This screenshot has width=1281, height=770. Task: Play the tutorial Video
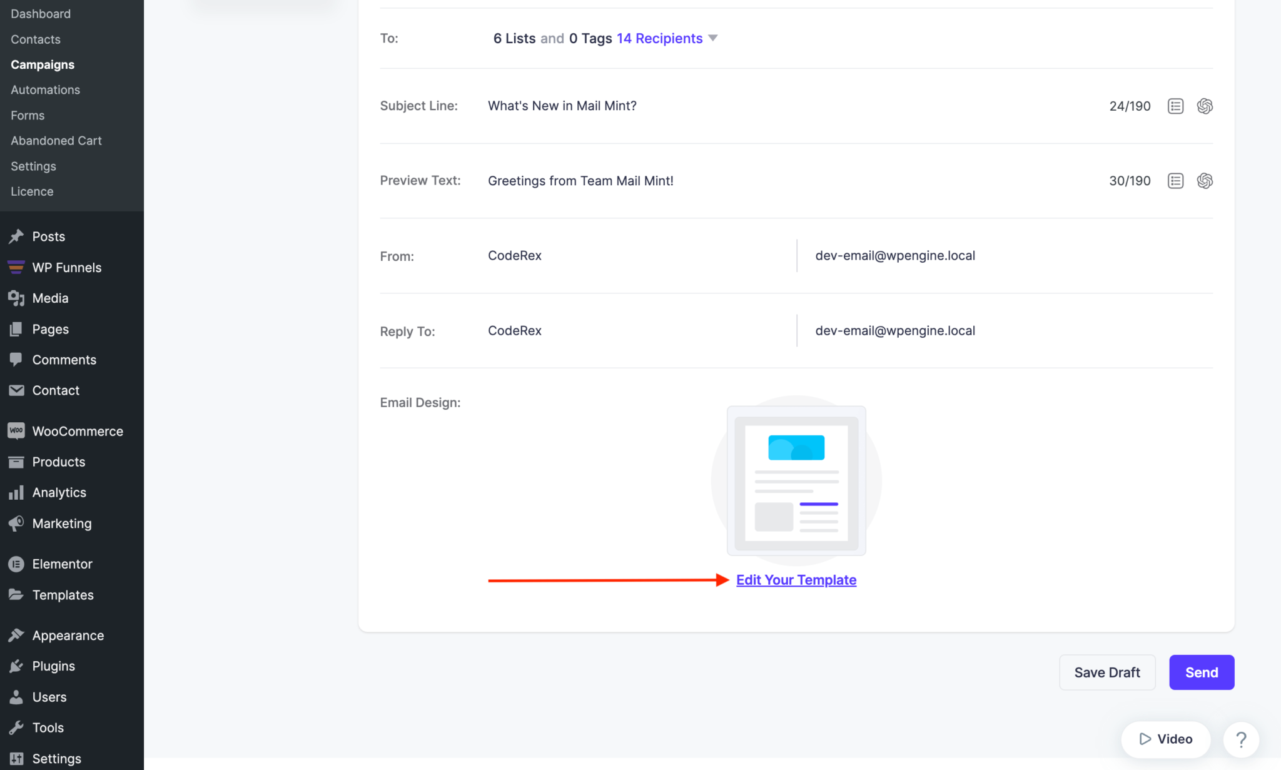[1165, 739]
